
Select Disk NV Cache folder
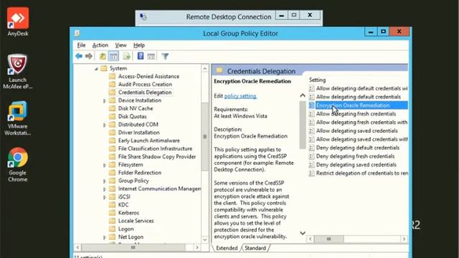136,108
